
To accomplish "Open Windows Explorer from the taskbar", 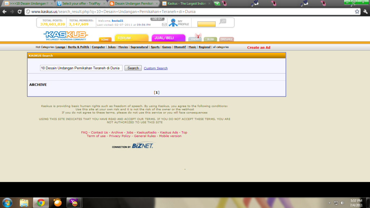I will click(24, 203).
